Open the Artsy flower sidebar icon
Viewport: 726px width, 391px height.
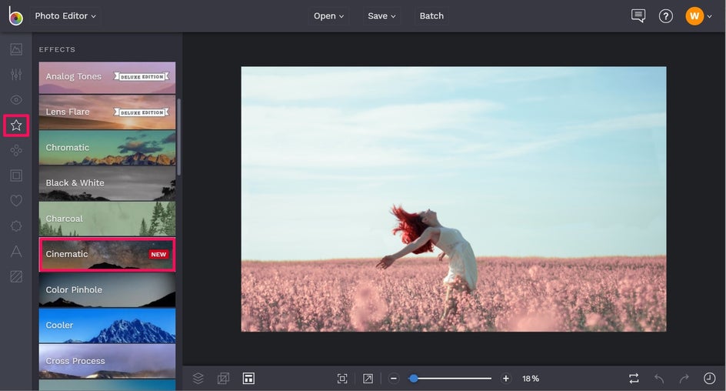click(x=16, y=150)
